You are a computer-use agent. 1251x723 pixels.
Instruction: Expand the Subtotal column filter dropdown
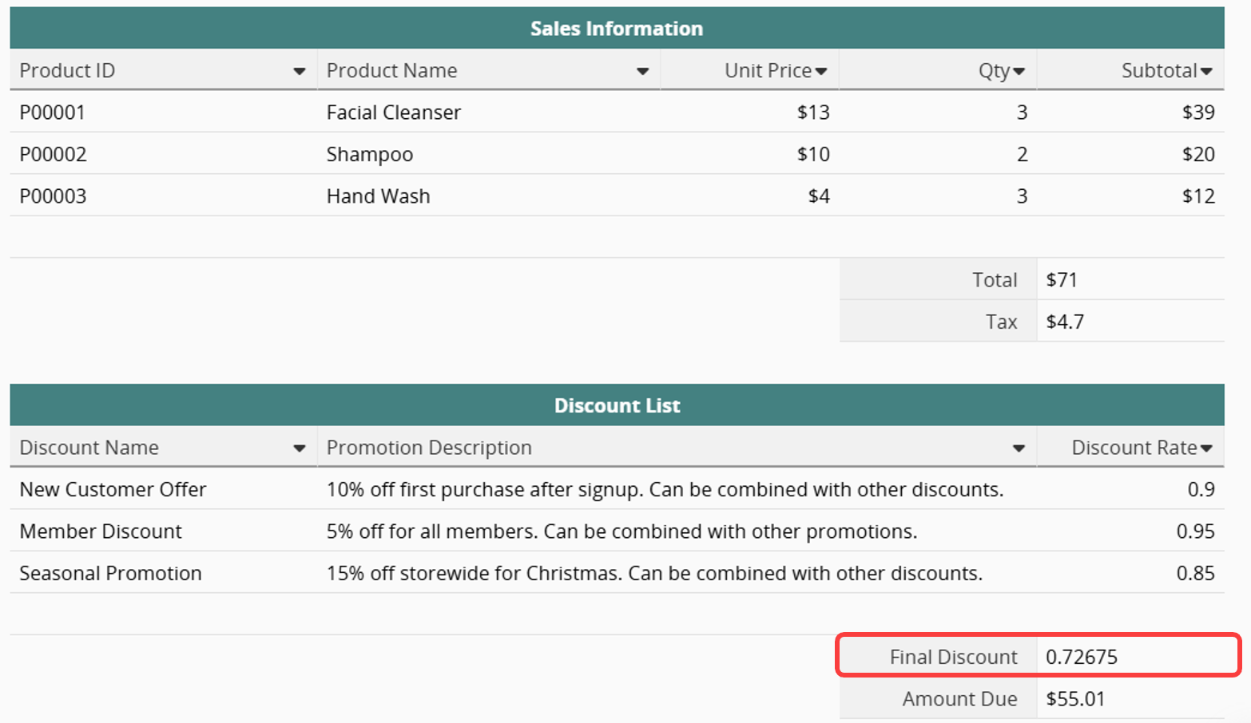coord(1206,72)
